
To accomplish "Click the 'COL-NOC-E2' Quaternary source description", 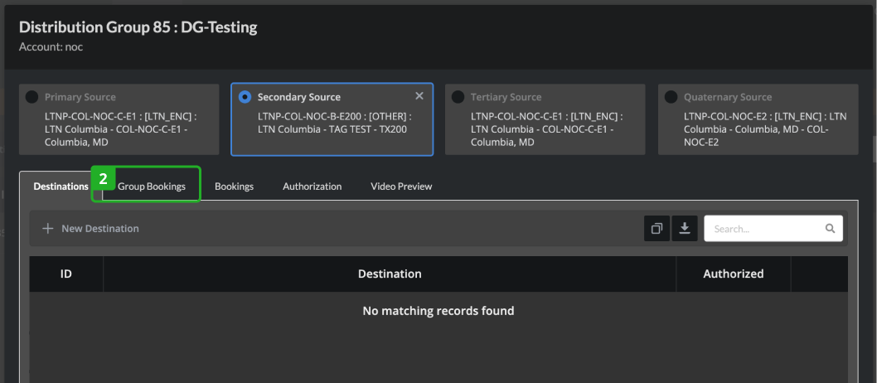I will pos(765,129).
